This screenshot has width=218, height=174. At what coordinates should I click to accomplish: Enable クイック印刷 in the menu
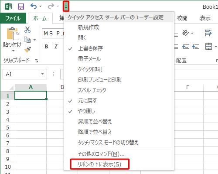pyautogui.click(x=119, y=69)
